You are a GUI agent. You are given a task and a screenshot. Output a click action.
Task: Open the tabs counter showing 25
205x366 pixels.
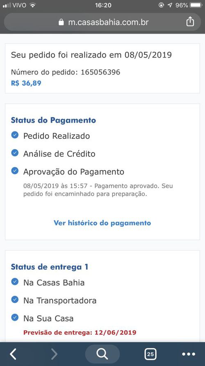tap(150, 354)
